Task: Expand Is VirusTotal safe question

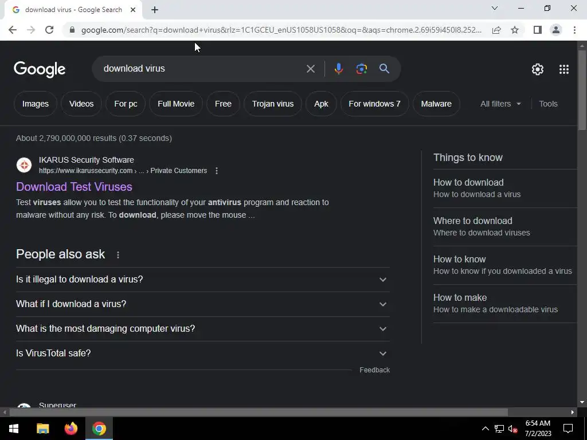Action: click(x=203, y=353)
